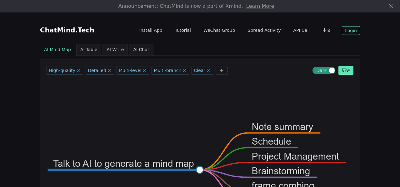The width and height of the screenshot is (400, 187).
Task: Select the Project Management branch node
Action: (295, 156)
